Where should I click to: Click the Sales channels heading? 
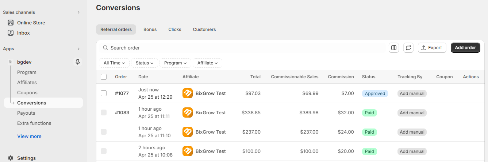point(19,12)
